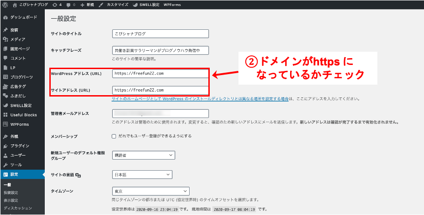Click the プラグイン plug icon
Screen dimensions: 424x215
[5, 146]
